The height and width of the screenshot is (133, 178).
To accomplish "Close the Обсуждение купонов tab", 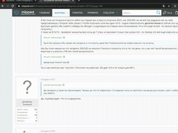I will point(73,1).
